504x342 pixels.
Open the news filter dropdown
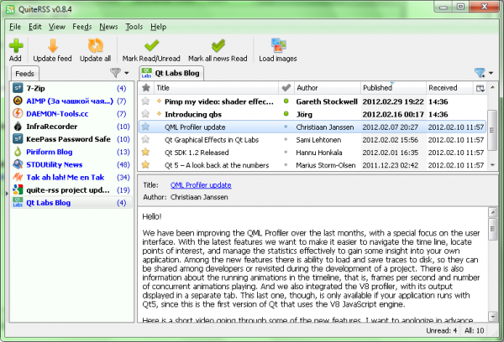click(x=481, y=73)
